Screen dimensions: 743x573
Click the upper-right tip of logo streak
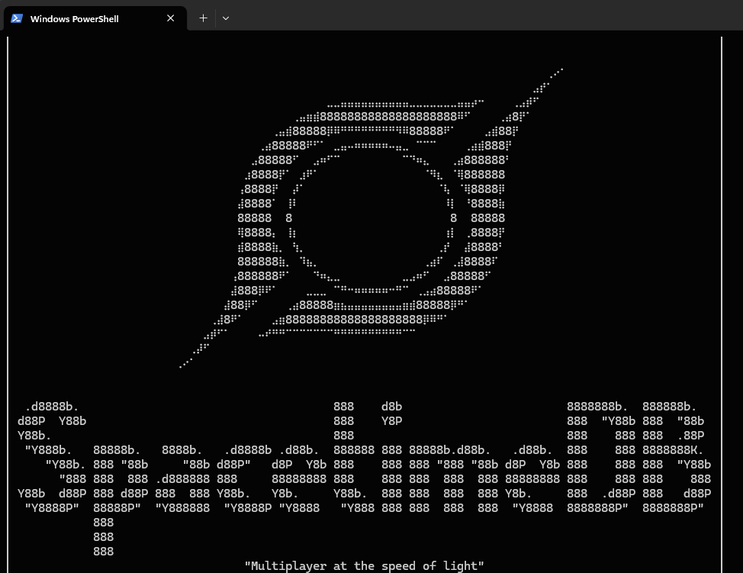click(559, 71)
